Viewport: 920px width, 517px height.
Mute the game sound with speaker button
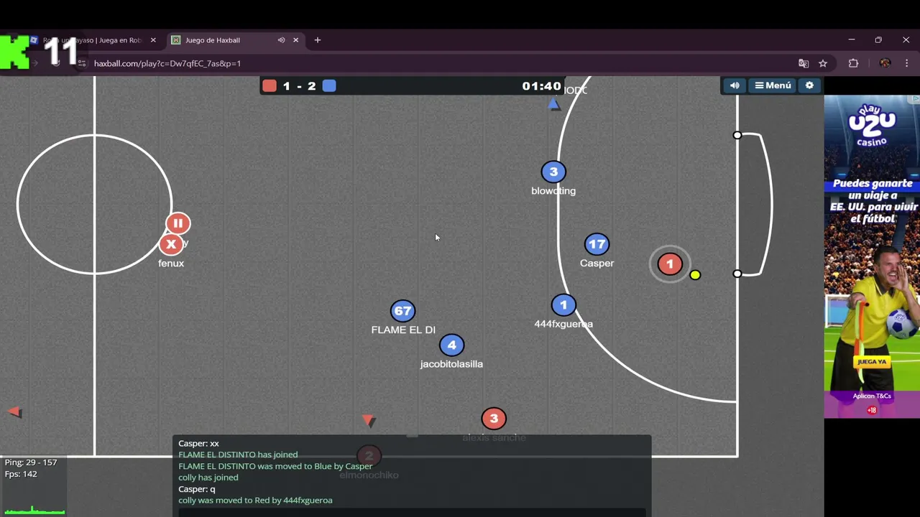click(735, 85)
